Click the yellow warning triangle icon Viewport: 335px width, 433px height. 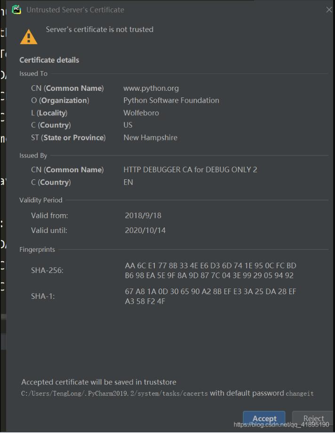click(x=29, y=37)
